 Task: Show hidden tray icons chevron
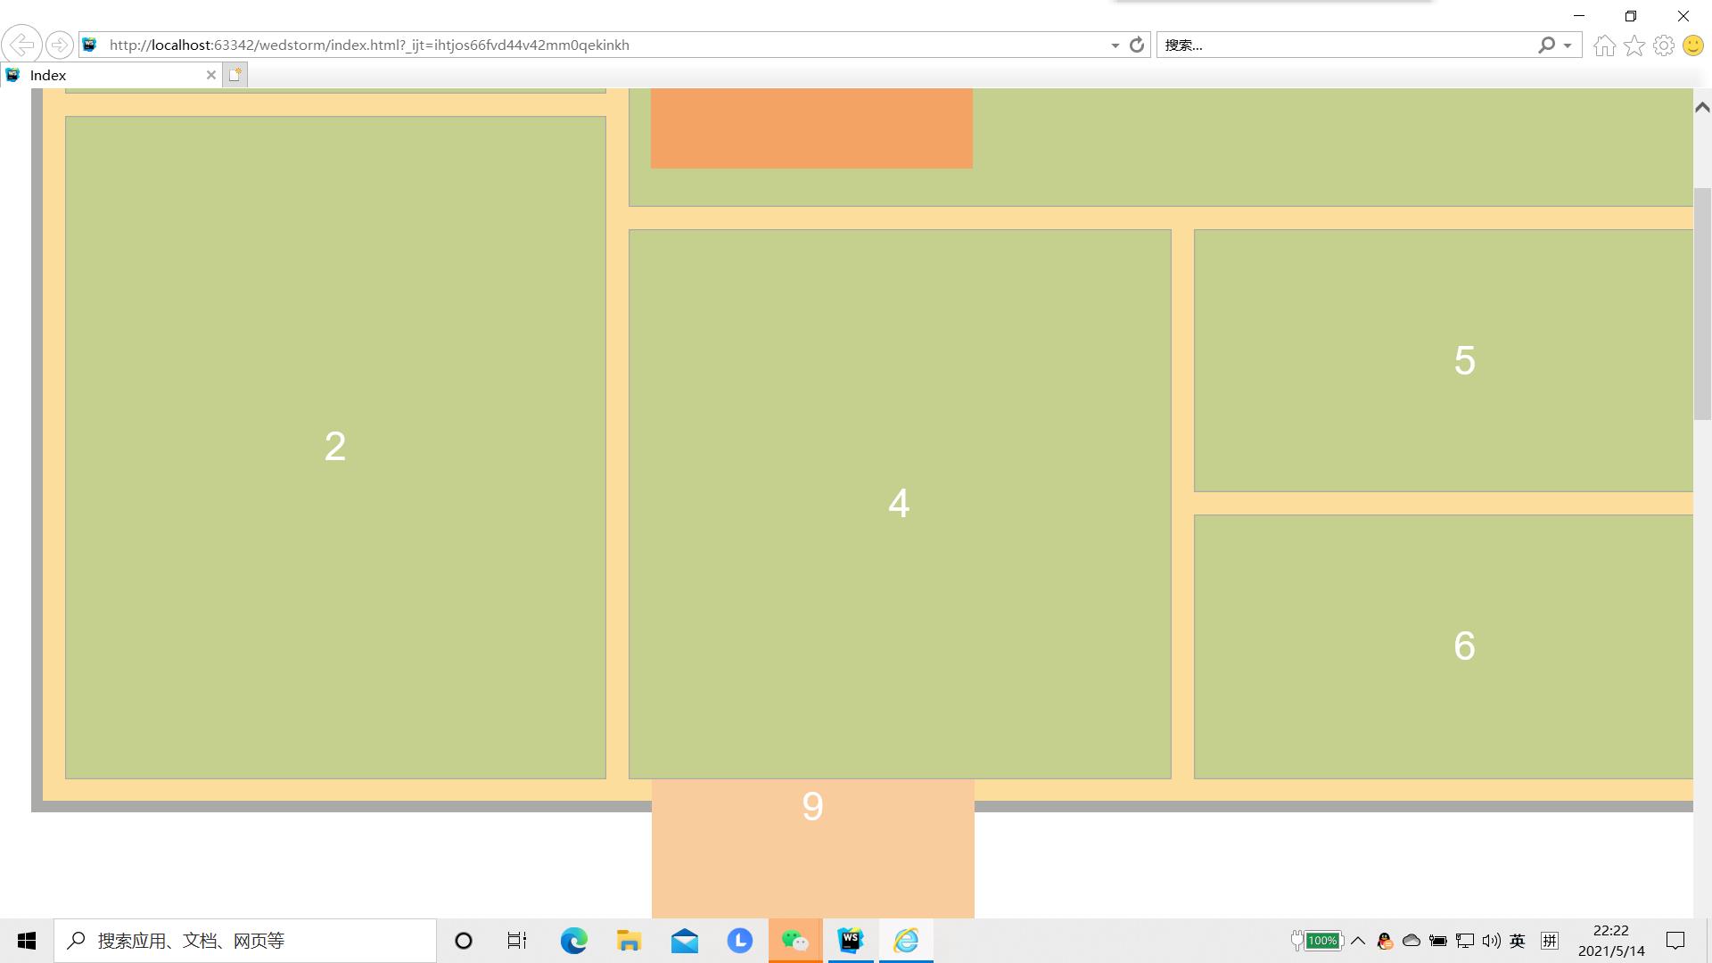[x=1358, y=941]
